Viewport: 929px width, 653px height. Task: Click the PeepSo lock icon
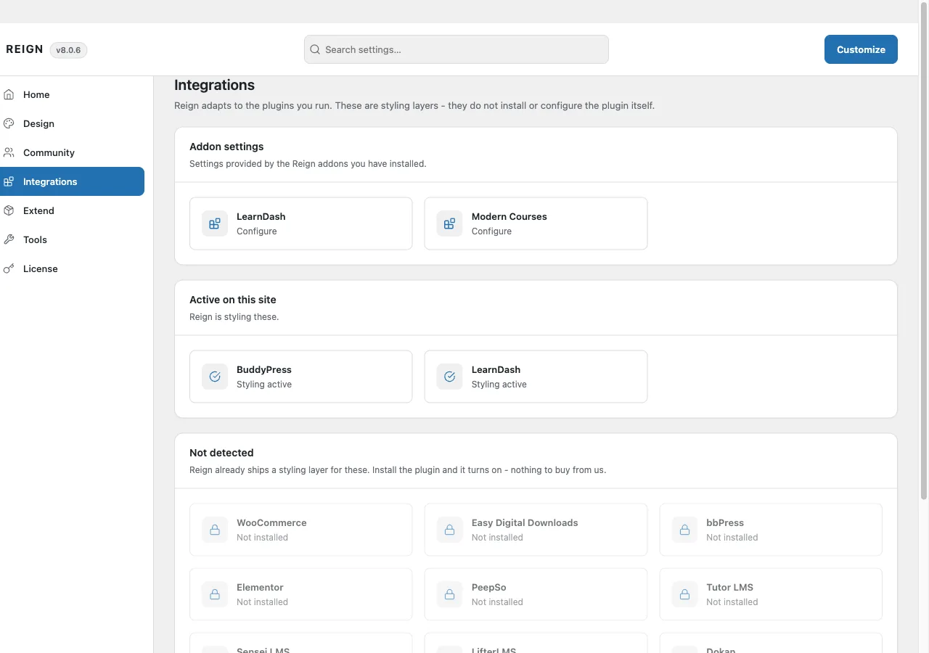click(x=450, y=594)
